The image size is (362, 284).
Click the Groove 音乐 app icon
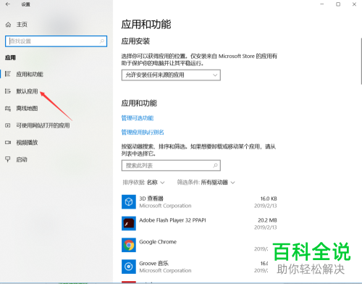[x=129, y=267]
